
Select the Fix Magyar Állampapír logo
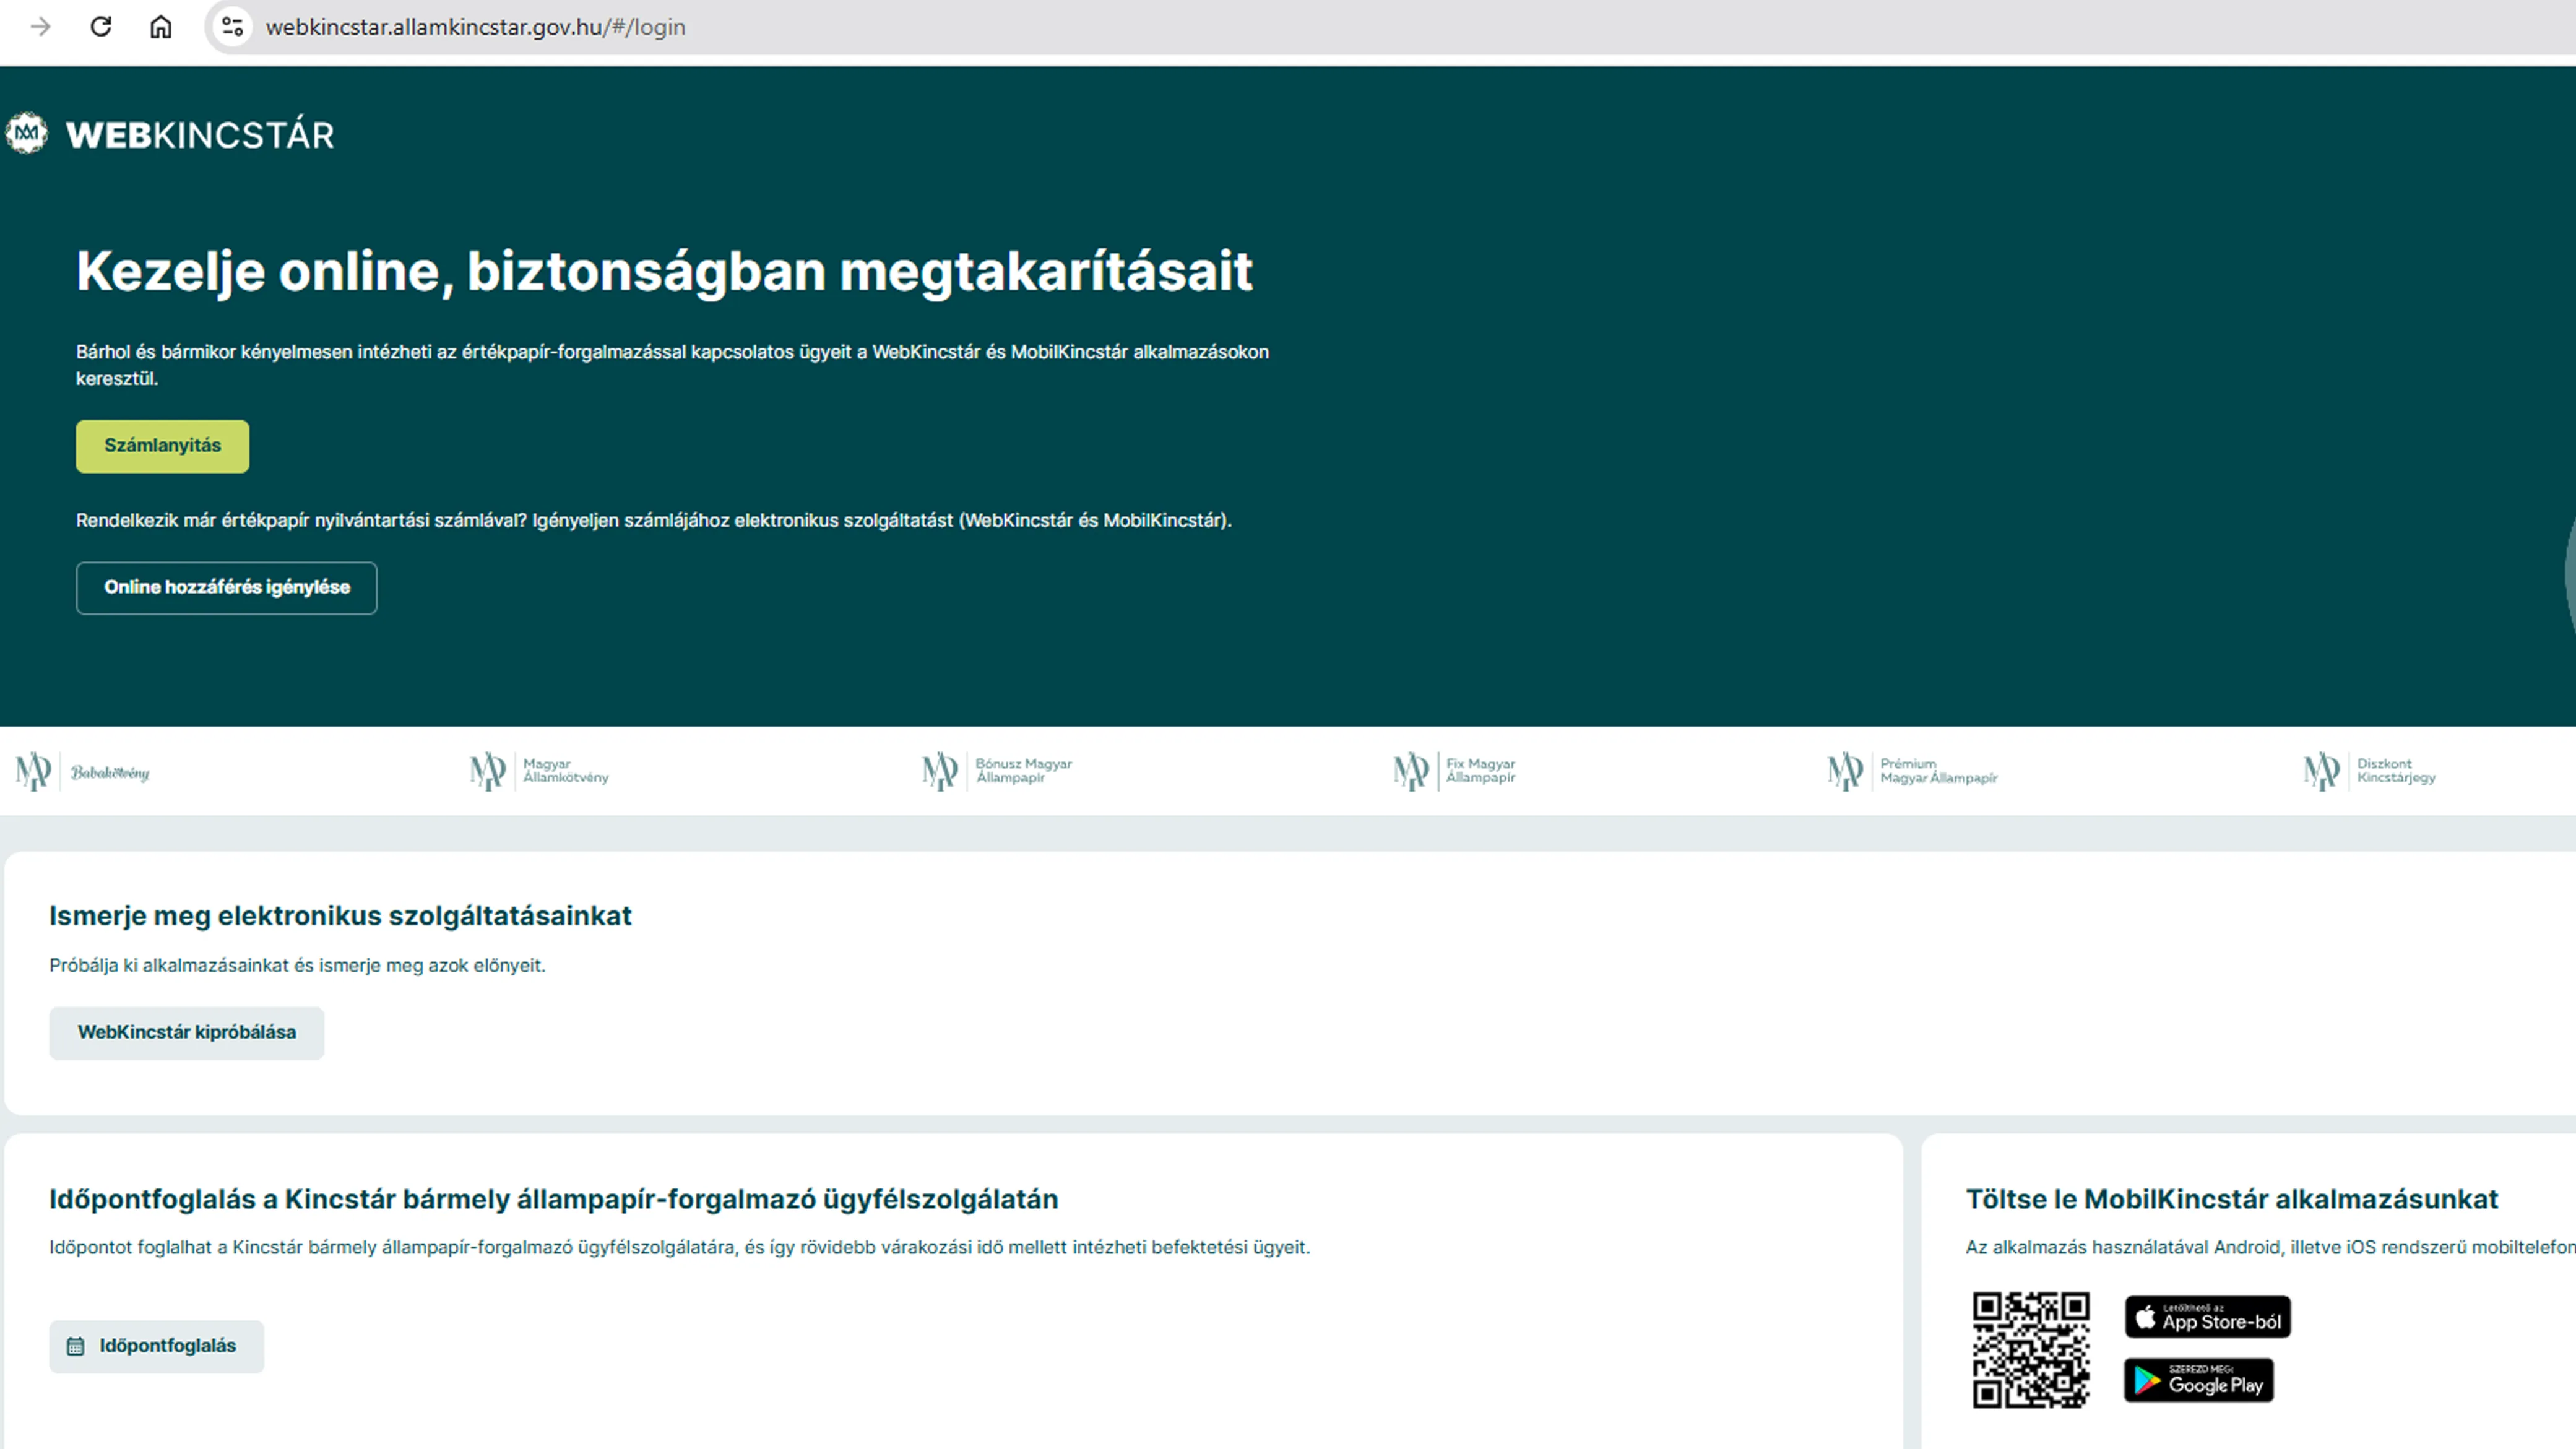1455,771
